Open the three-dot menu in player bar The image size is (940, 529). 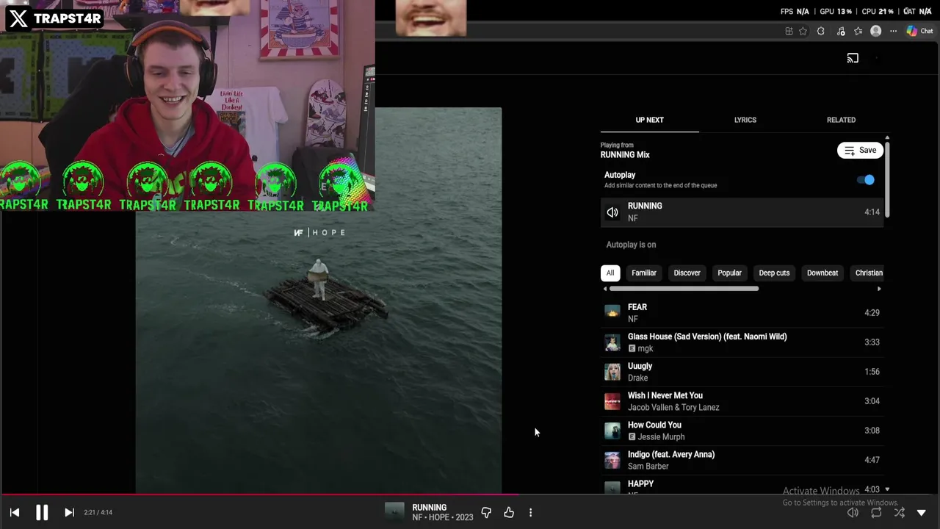(530, 513)
